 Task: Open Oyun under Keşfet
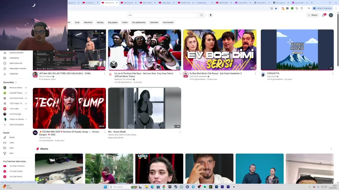click(11, 148)
